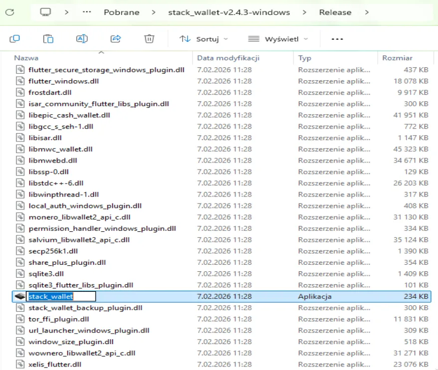Click the Share toolbar icon
Screen dimensions: 438x370
click(x=116, y=38)
